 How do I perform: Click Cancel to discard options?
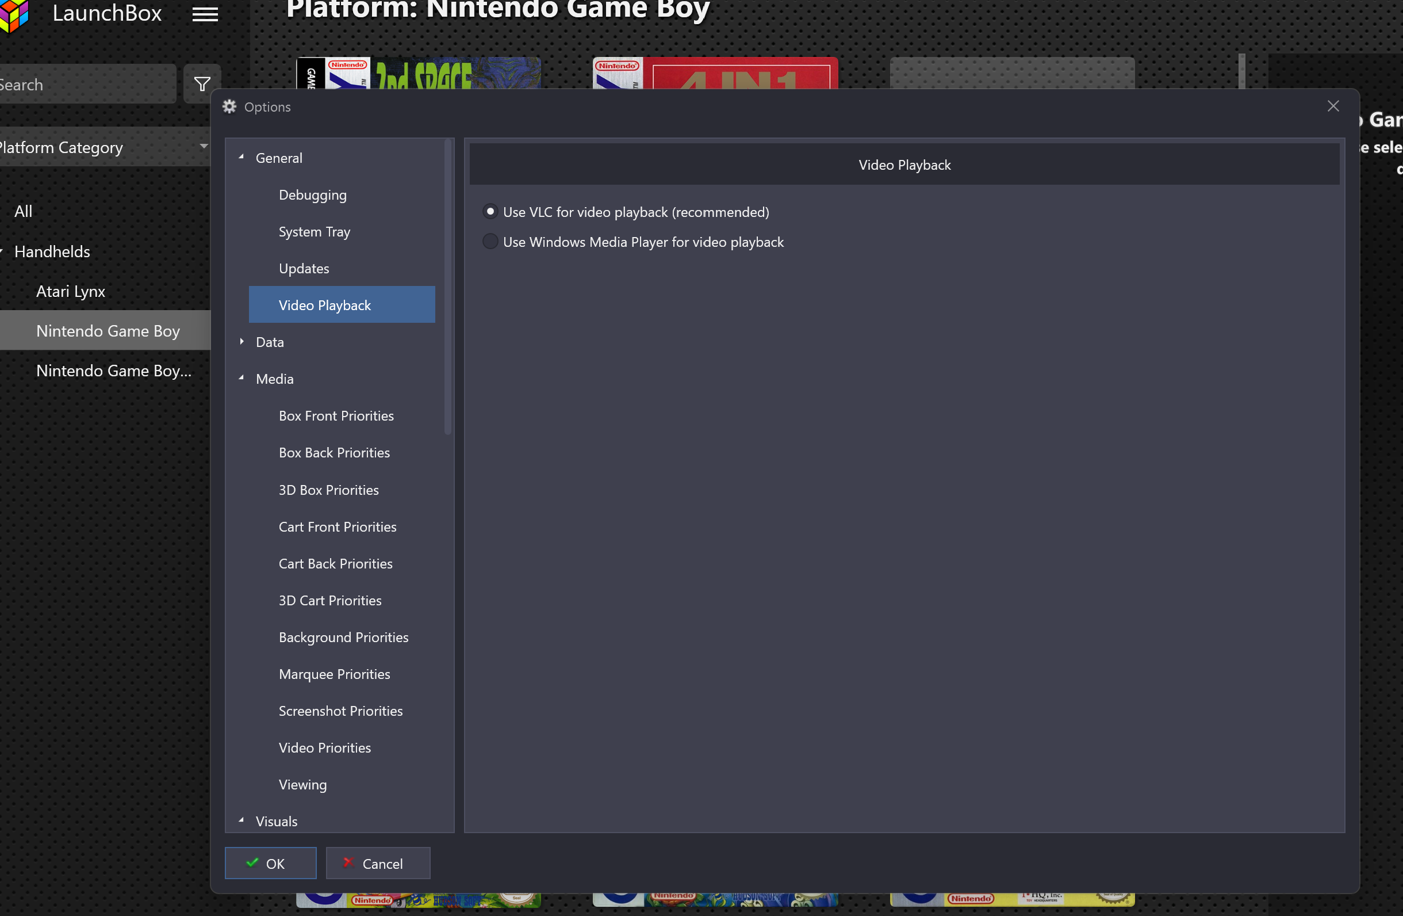coord(378,863)
